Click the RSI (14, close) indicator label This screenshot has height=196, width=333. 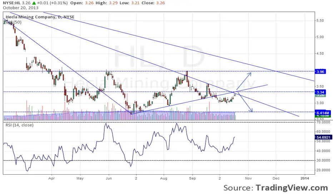tap(19, 125)
